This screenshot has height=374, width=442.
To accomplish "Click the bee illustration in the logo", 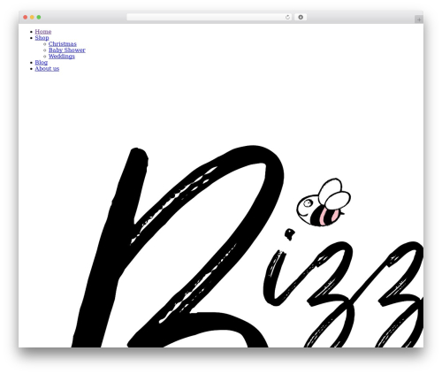I will click(x=324, y=202).
